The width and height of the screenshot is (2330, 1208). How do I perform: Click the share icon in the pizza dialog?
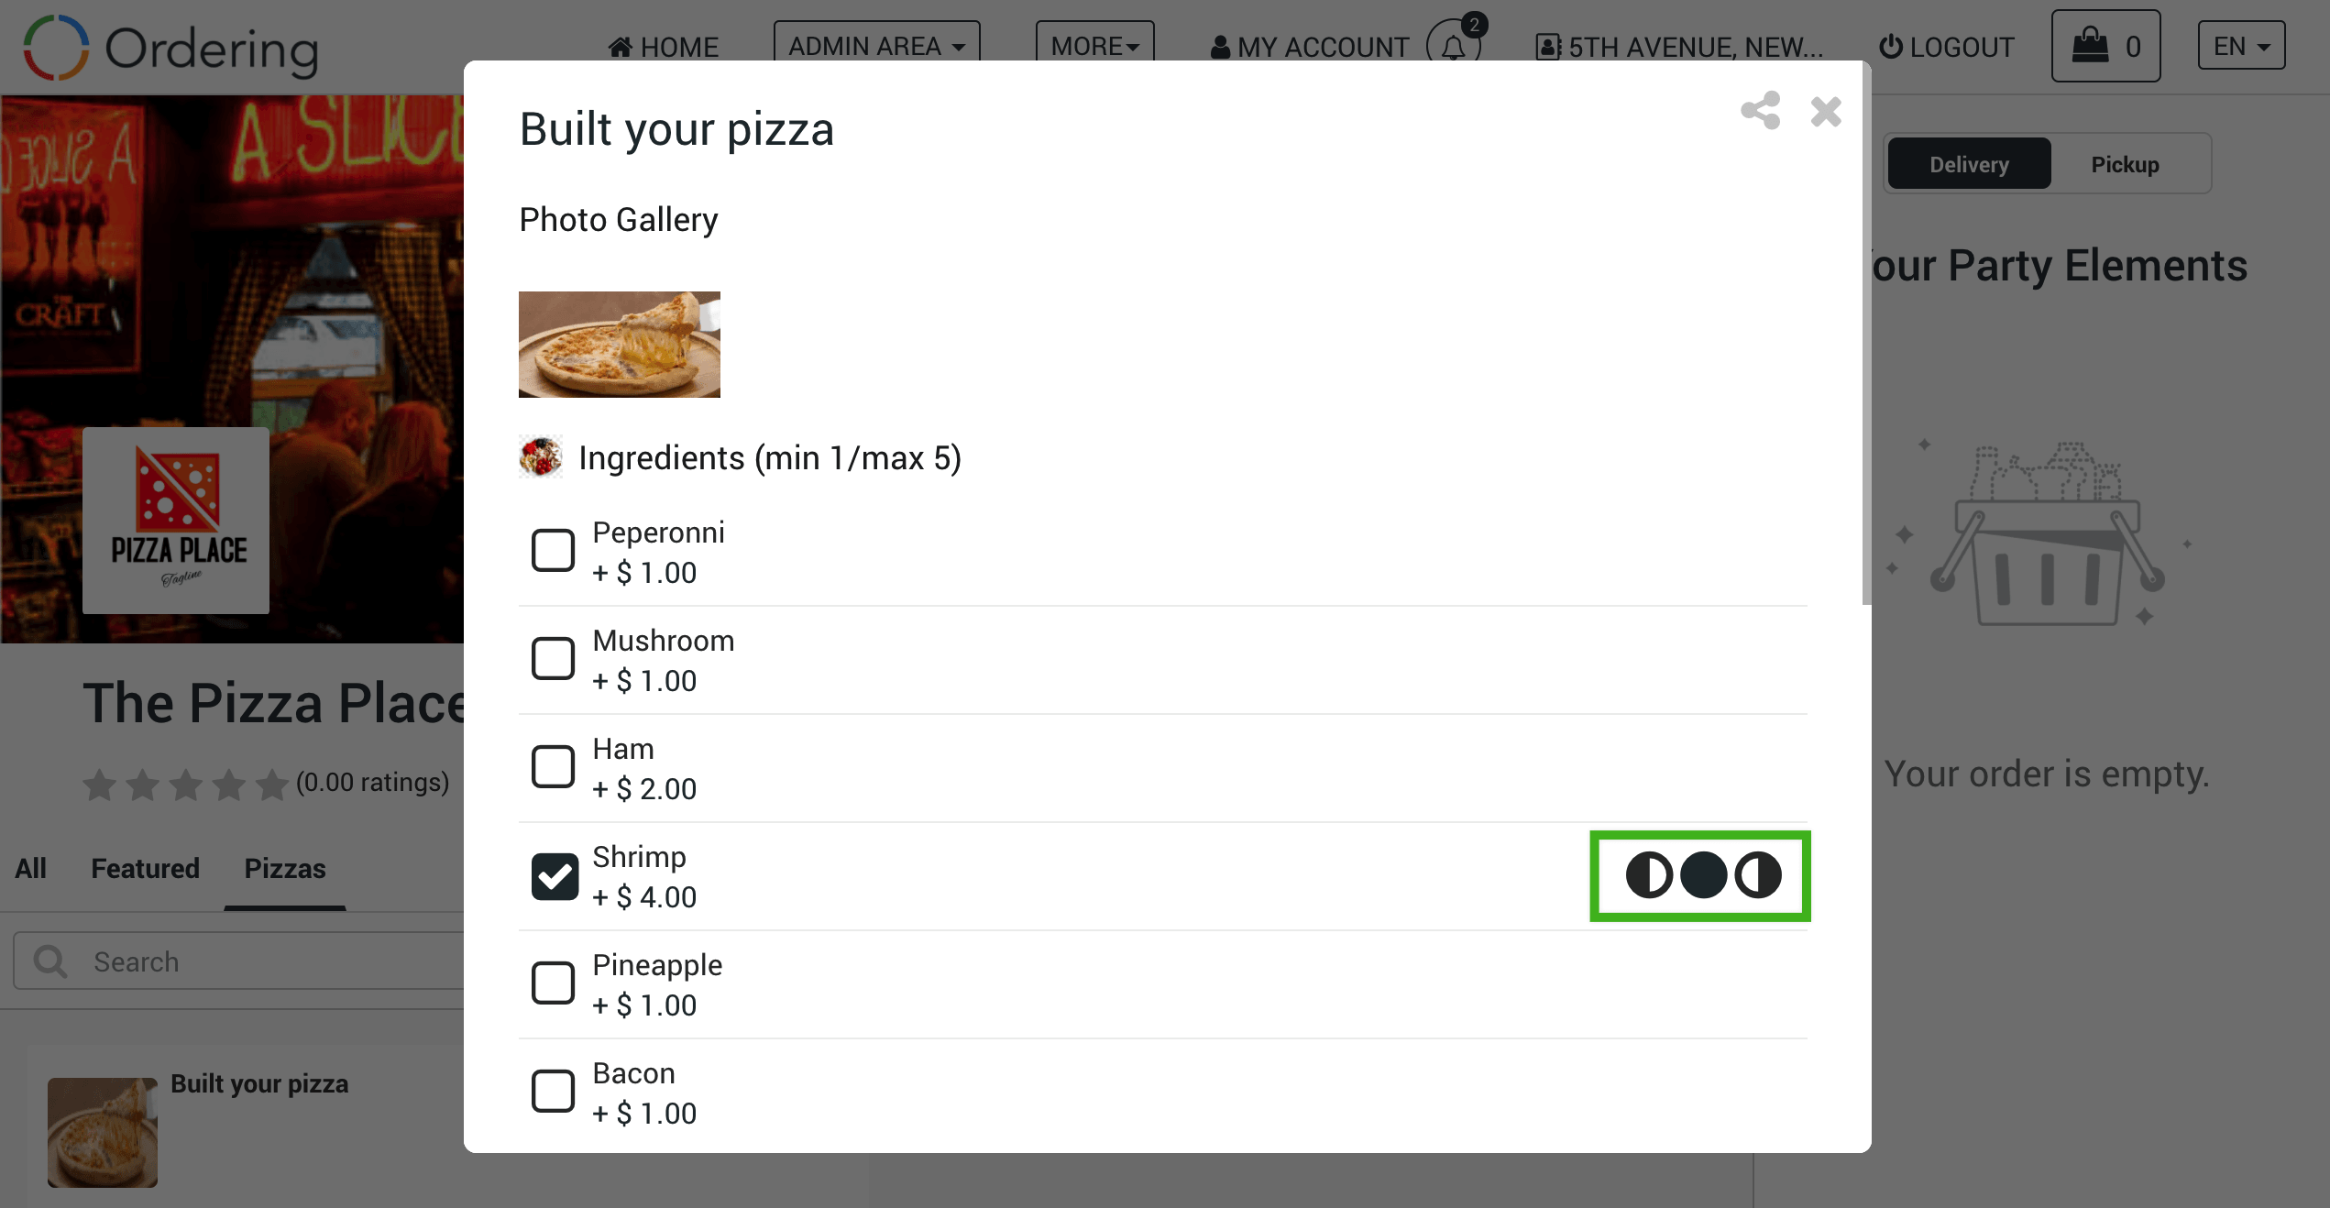coord(1760,111)
